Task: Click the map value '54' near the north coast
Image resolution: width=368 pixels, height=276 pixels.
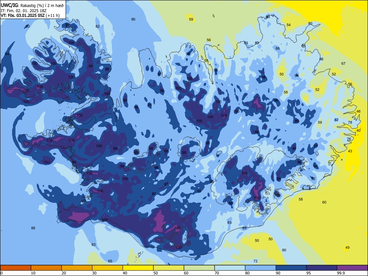Action: click(289, 25)
